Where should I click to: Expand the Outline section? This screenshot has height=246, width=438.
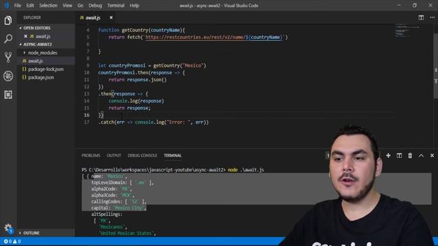(20, 233)
